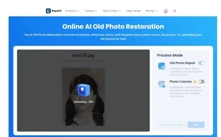Expand the Products dropdown menu
Screen dimensions: 221x137
(x=72, y=11)
